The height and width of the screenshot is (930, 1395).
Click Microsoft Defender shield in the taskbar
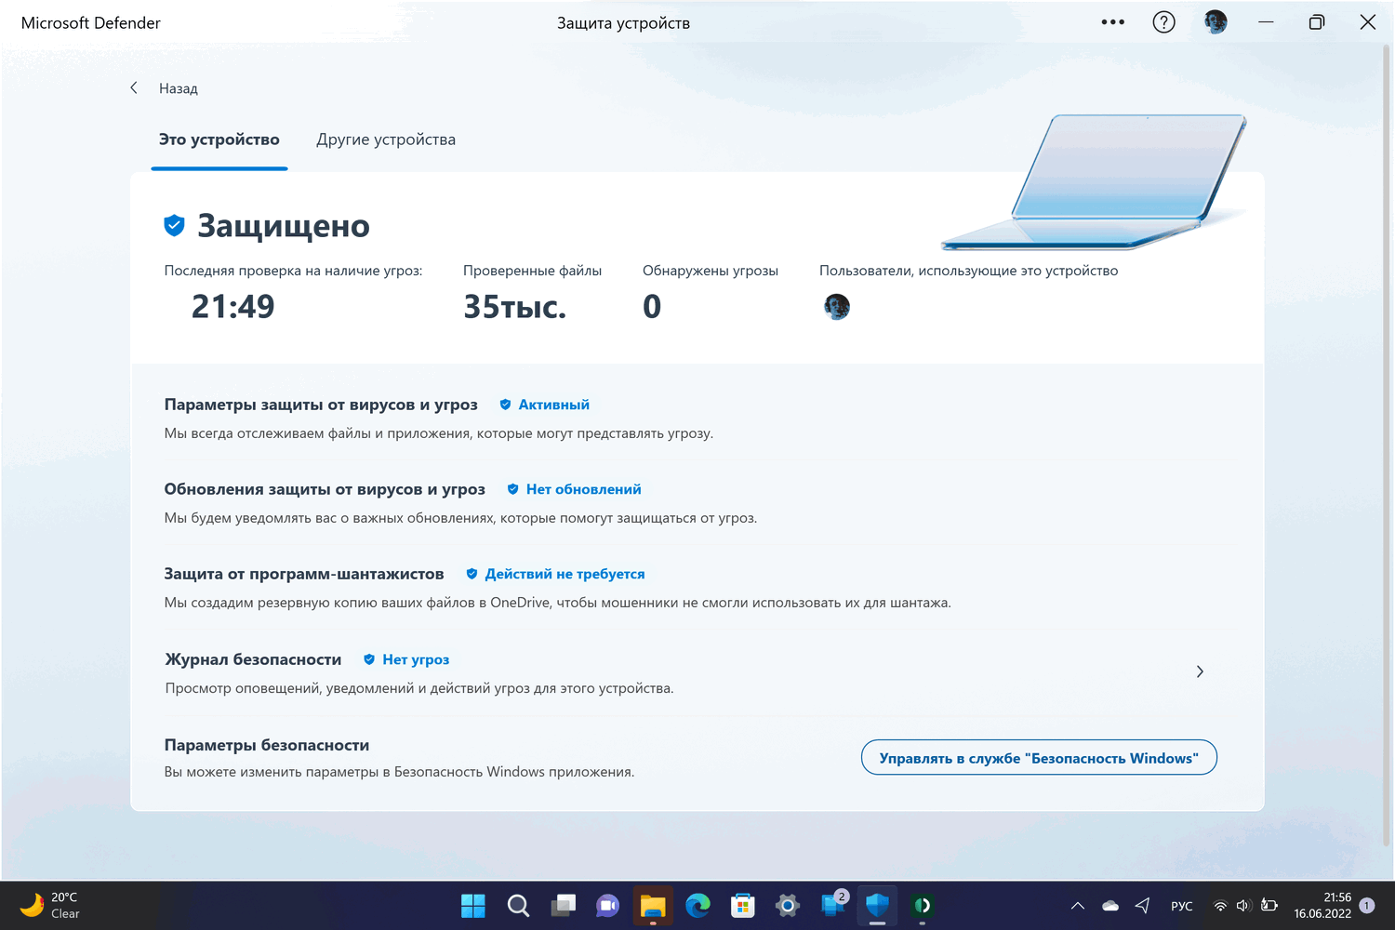click(x=877, y=906)
